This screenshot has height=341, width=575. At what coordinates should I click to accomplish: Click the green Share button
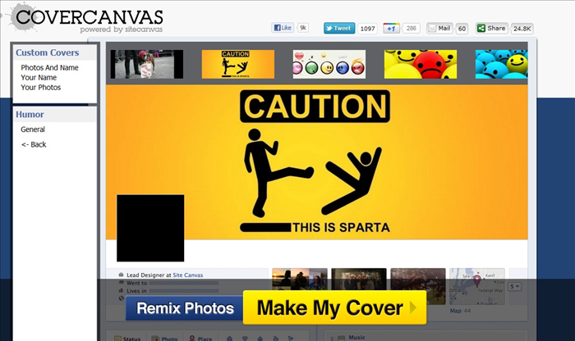coord(492,28)
